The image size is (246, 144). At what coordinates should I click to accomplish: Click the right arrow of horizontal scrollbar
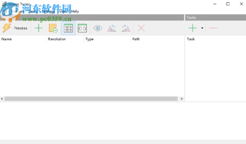click(x=181, y=99)
